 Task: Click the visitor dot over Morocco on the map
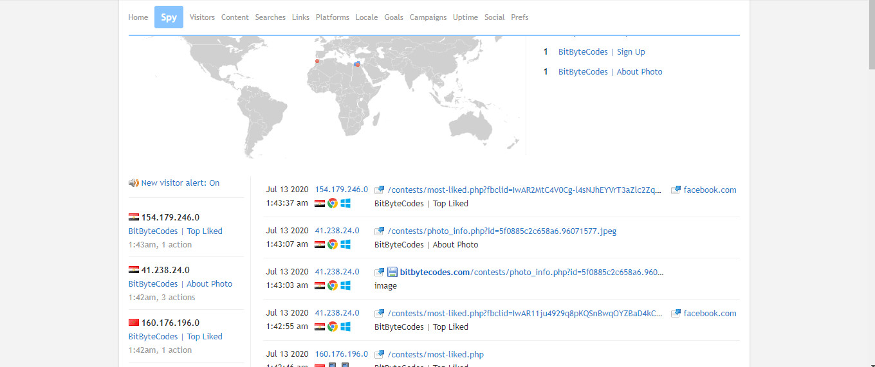(x=317, y=62)
